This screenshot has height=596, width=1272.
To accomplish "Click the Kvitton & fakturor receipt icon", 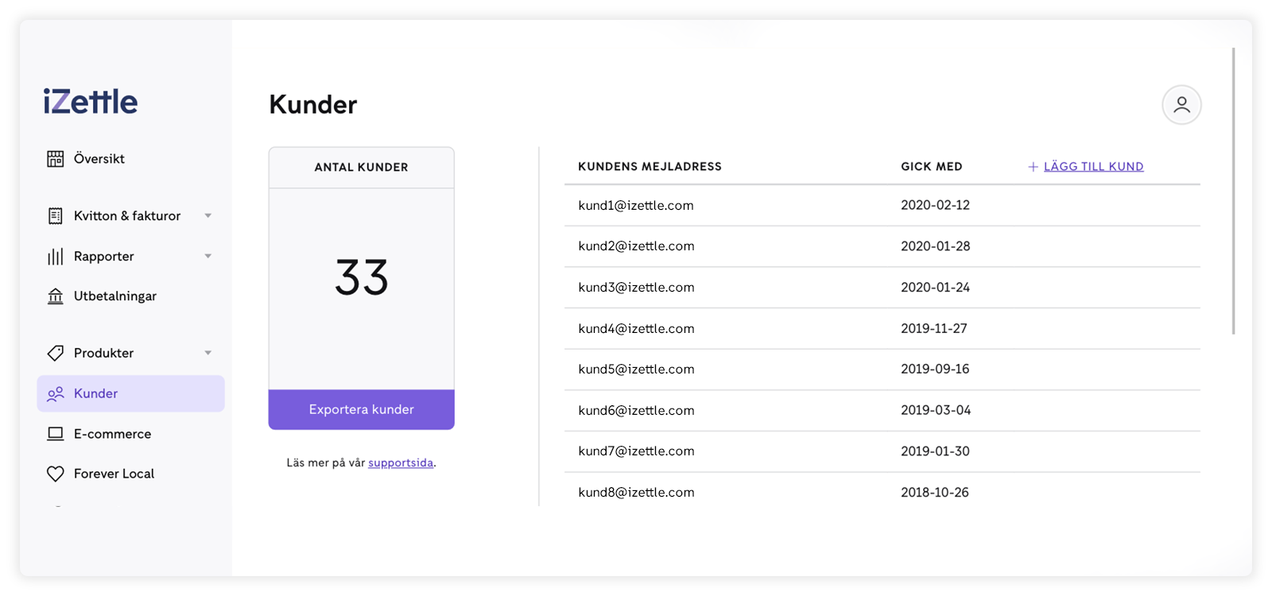I will point(56,216).
